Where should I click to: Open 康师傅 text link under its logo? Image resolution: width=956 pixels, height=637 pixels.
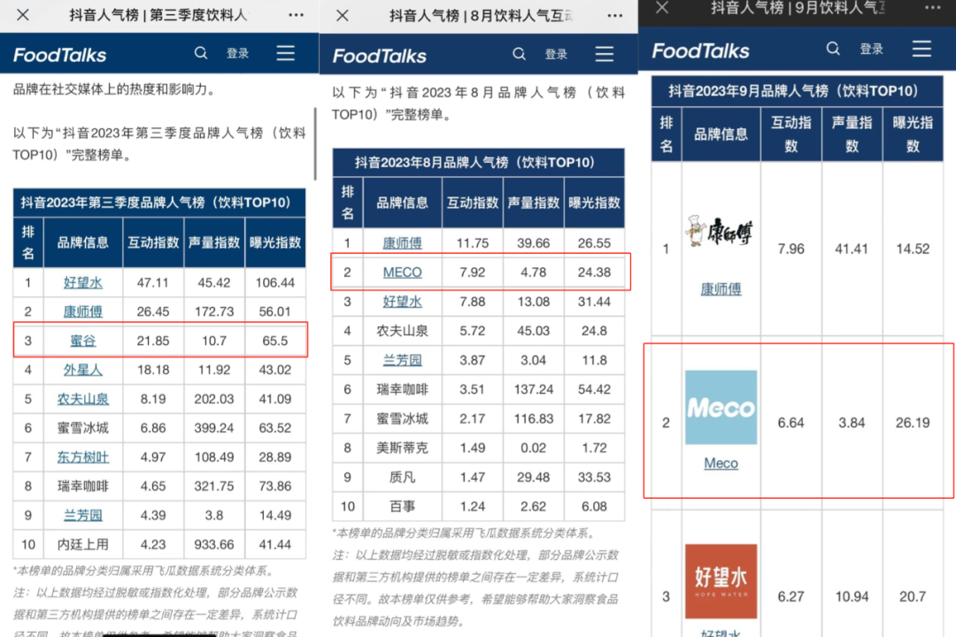721,289
